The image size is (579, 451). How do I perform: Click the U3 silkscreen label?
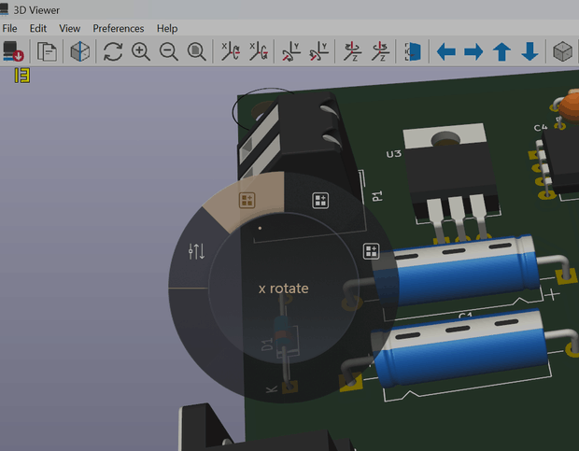point(394,153)
